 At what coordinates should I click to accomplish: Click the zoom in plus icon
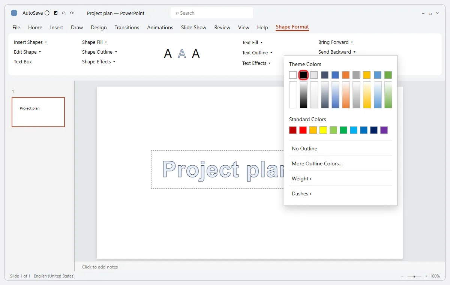pos(426,276)
